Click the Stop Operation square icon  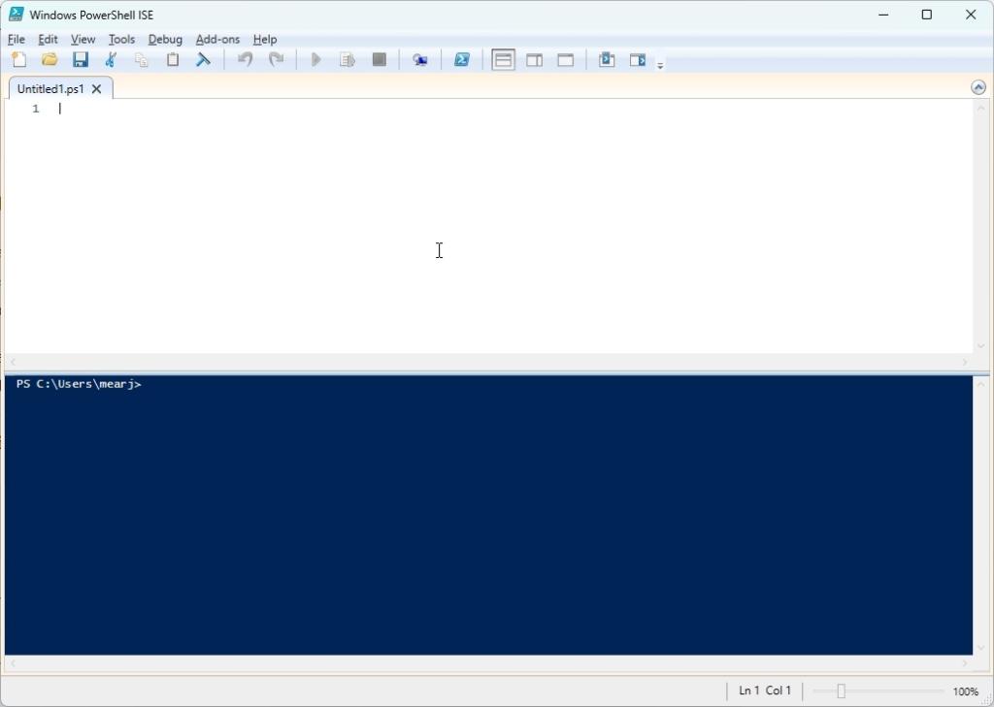tap(379, 59)
